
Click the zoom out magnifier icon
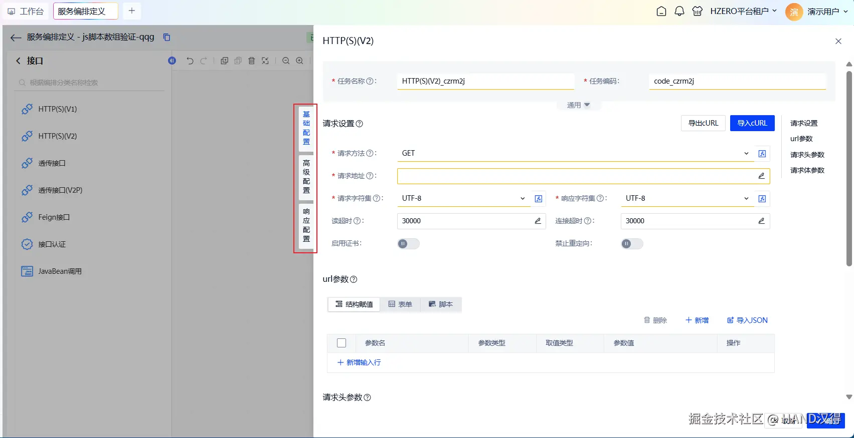286,61
